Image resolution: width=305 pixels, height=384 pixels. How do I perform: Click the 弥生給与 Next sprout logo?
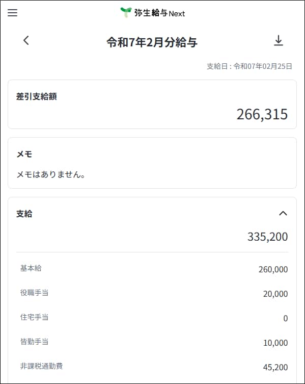[126, 12]
